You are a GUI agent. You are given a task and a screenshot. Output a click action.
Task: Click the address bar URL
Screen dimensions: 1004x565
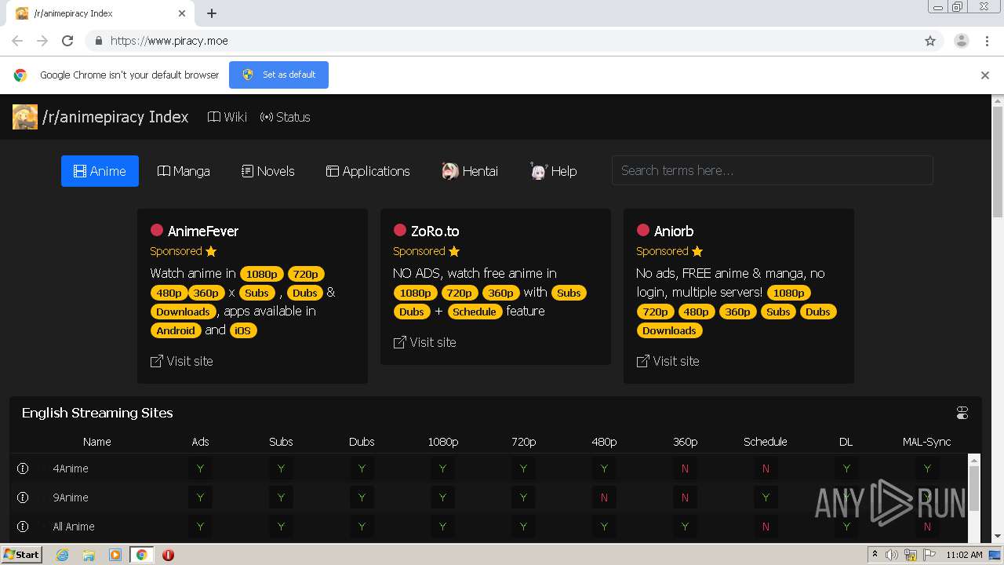click(x=169, y=41)
